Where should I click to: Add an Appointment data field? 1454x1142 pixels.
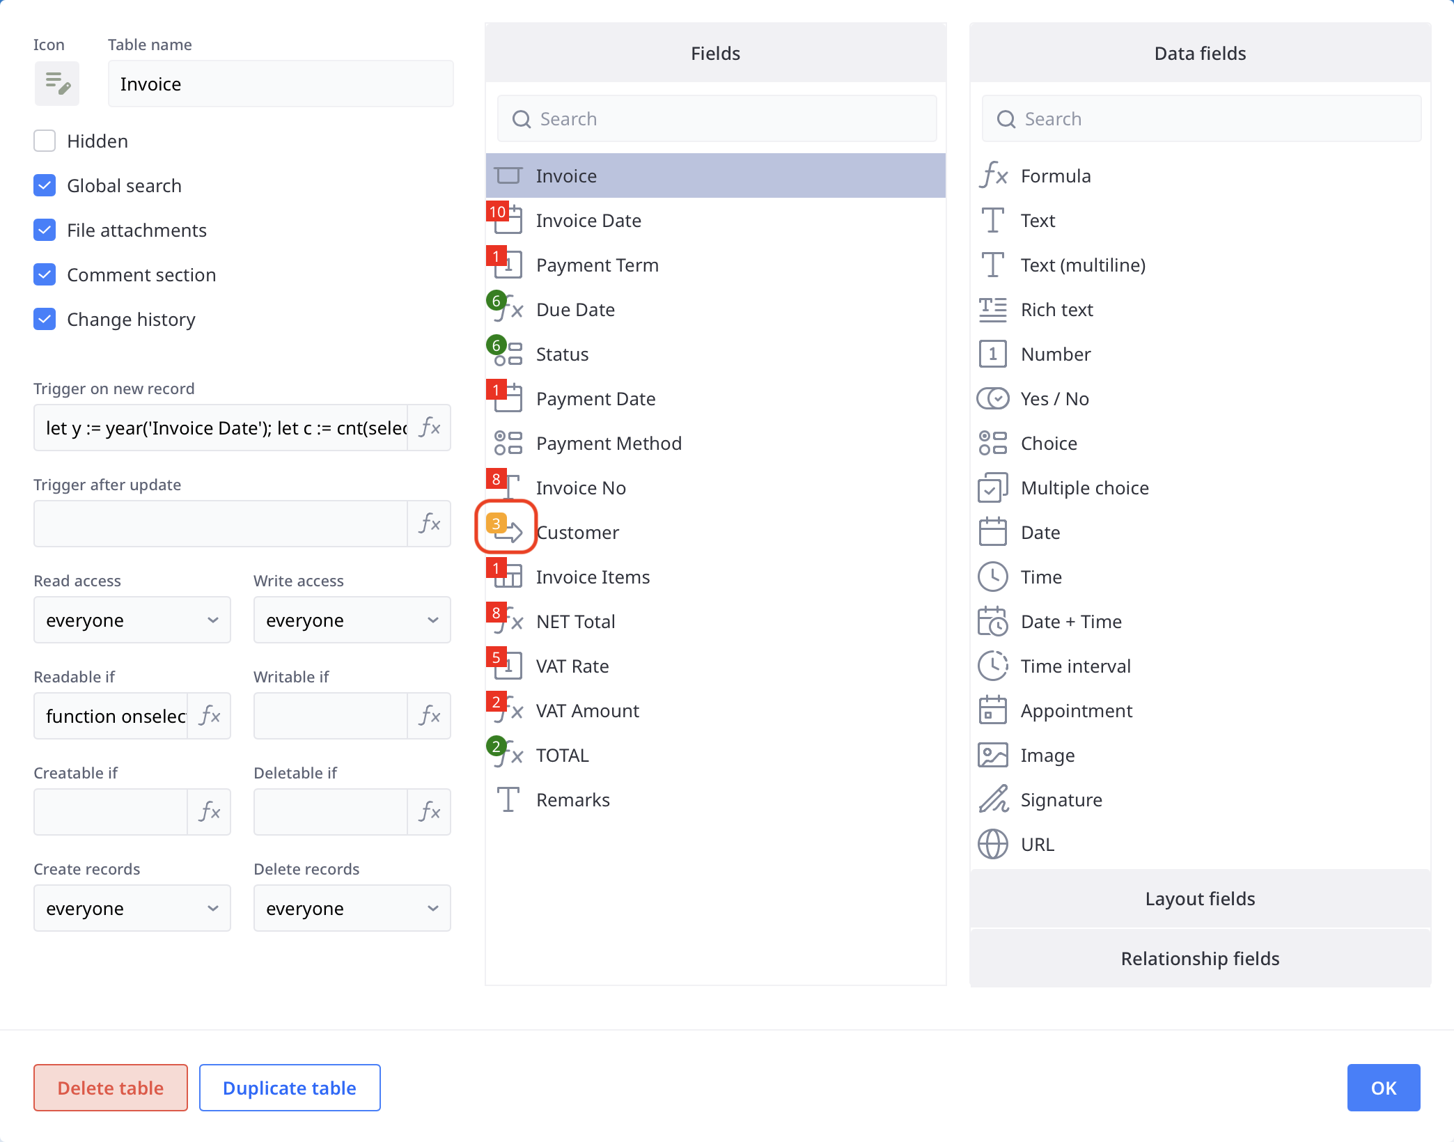tap(1076, 711)
